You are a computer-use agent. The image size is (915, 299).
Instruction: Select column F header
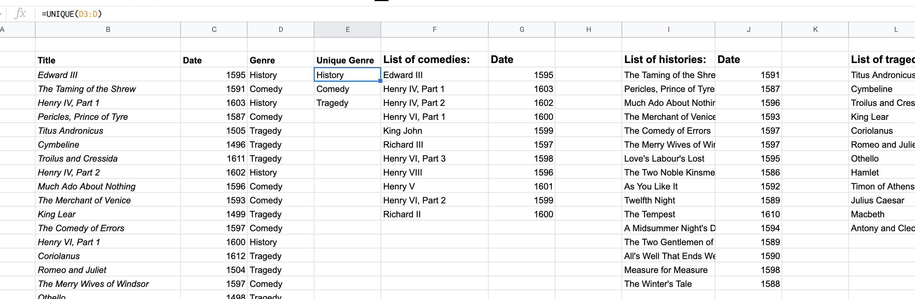point(434,30)
